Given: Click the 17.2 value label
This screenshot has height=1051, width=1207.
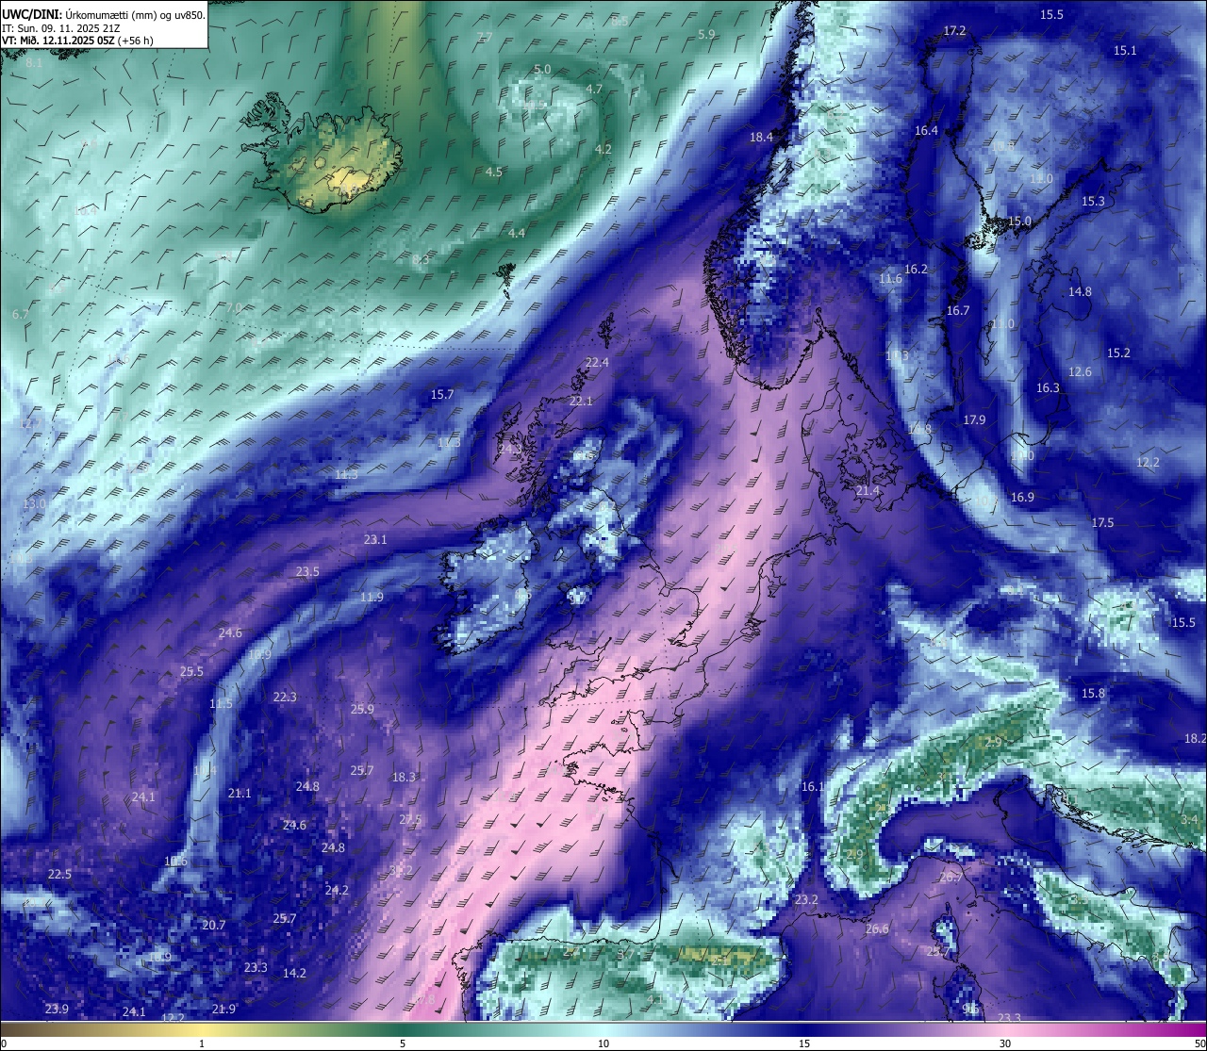Looking at the screenshot, I should [x=954, y=31].
